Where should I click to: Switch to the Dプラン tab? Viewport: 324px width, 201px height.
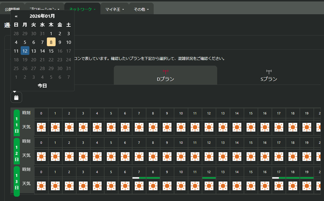tap(165, 76)
